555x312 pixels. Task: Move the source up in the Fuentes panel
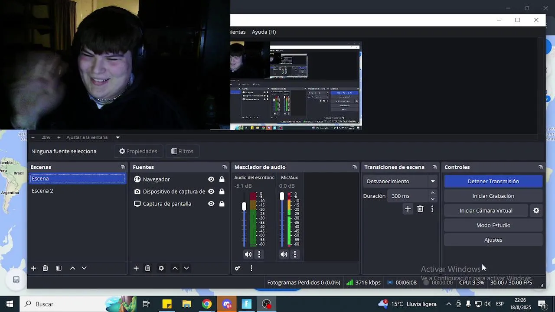(175, 268)
